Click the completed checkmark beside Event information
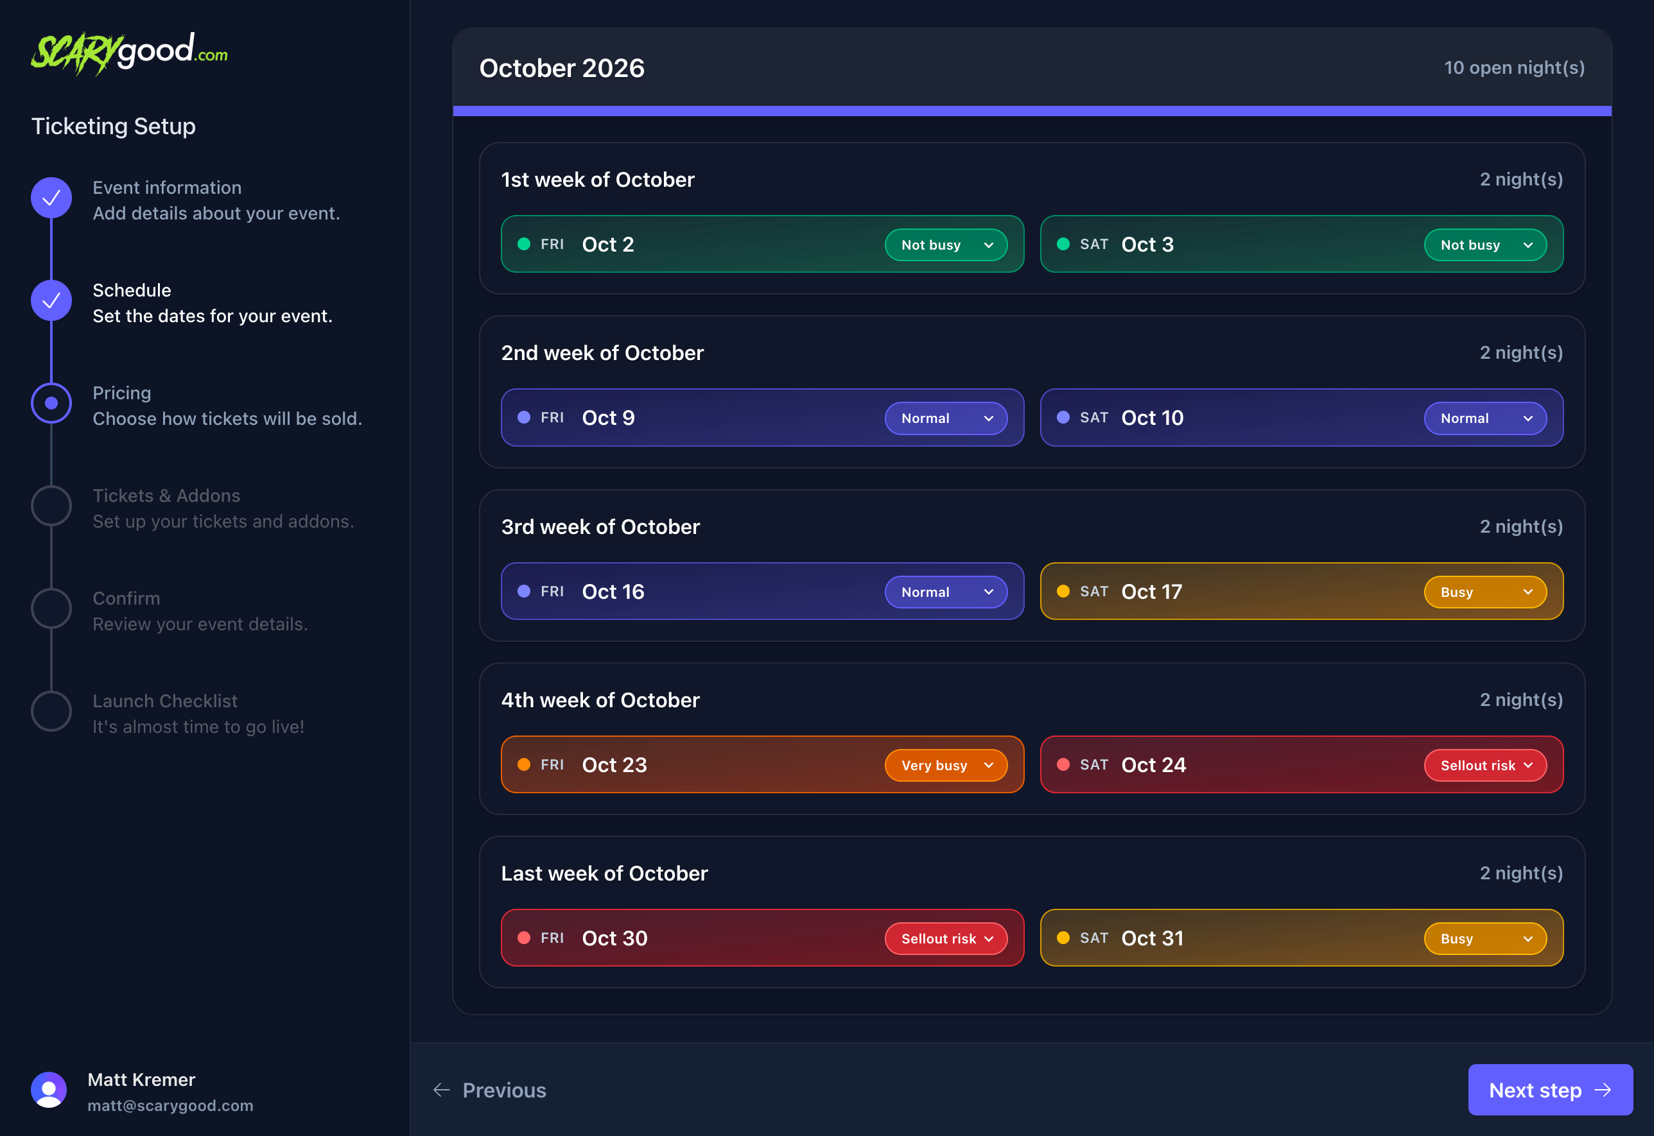This screenshot has height=1136, width=1654. coord(51,198)
